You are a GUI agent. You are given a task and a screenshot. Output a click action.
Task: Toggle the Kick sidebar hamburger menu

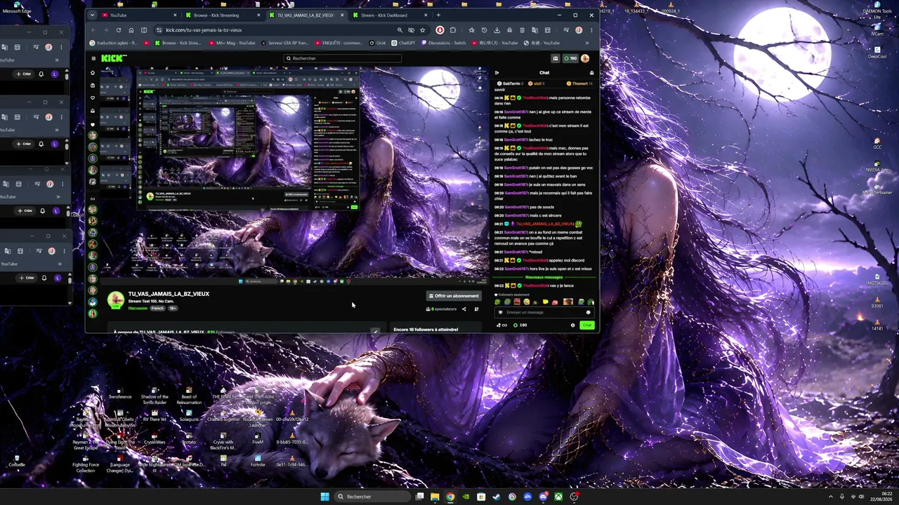93,58
